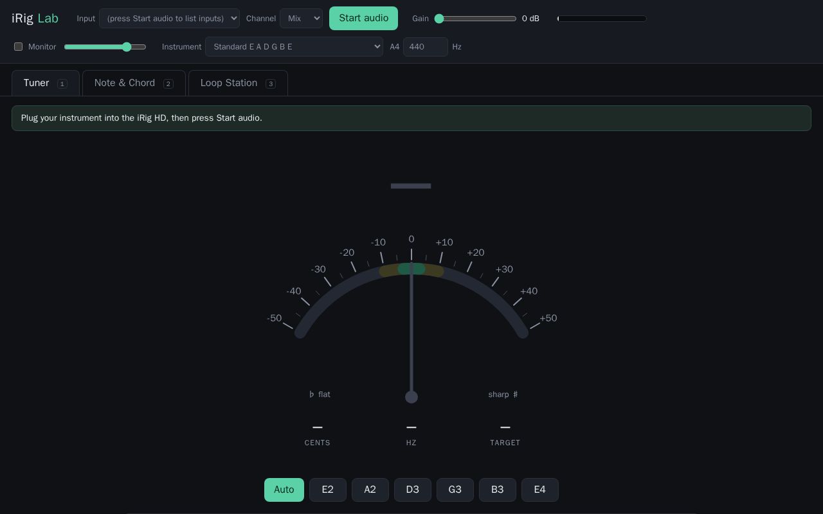Switch to the Tuner tab
The height and width of the screenshot is (514, 823).
[x=46, y=83]
